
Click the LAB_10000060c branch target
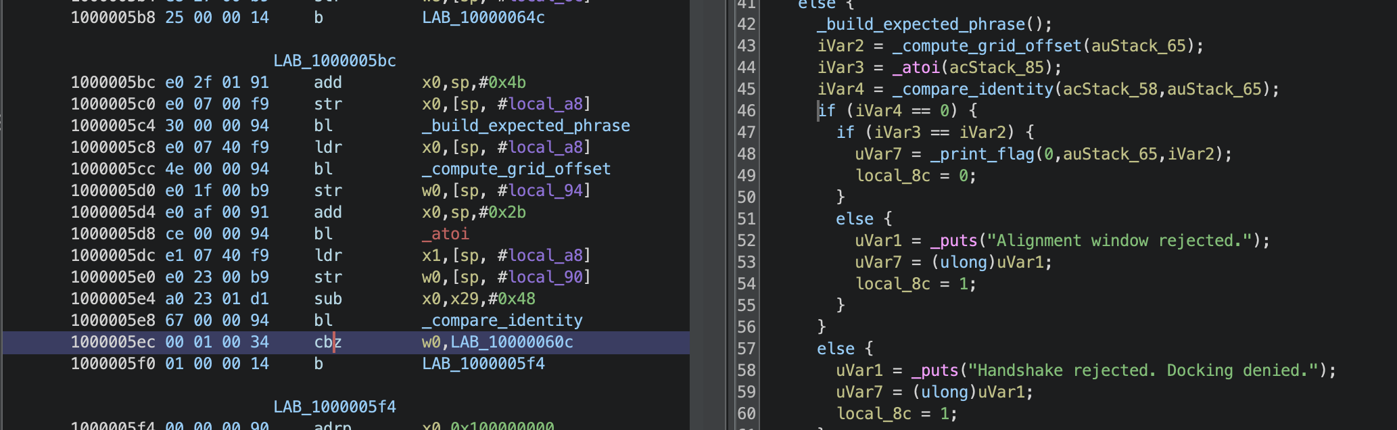512,342
